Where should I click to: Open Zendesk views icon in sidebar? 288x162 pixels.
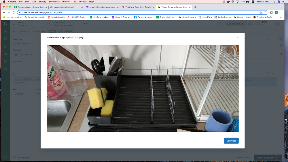pyautogui.click(x=5, y=39)
